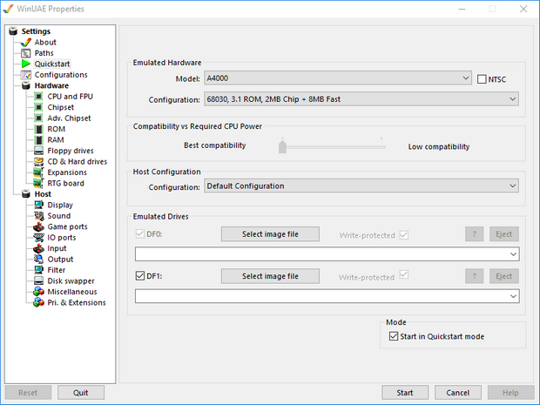Click the Cancel button
Image resolution: width=540 pixels, height=405 pixels.
tap(457, 393)
